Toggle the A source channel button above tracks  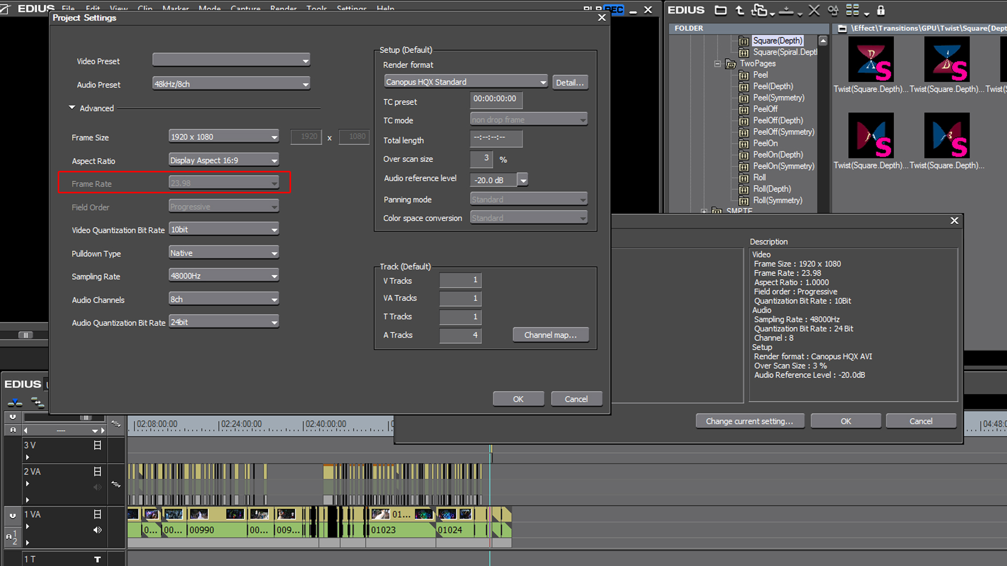pos(13,430)
